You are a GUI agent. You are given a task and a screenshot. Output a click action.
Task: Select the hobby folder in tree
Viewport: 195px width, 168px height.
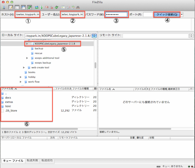[32, 77]
